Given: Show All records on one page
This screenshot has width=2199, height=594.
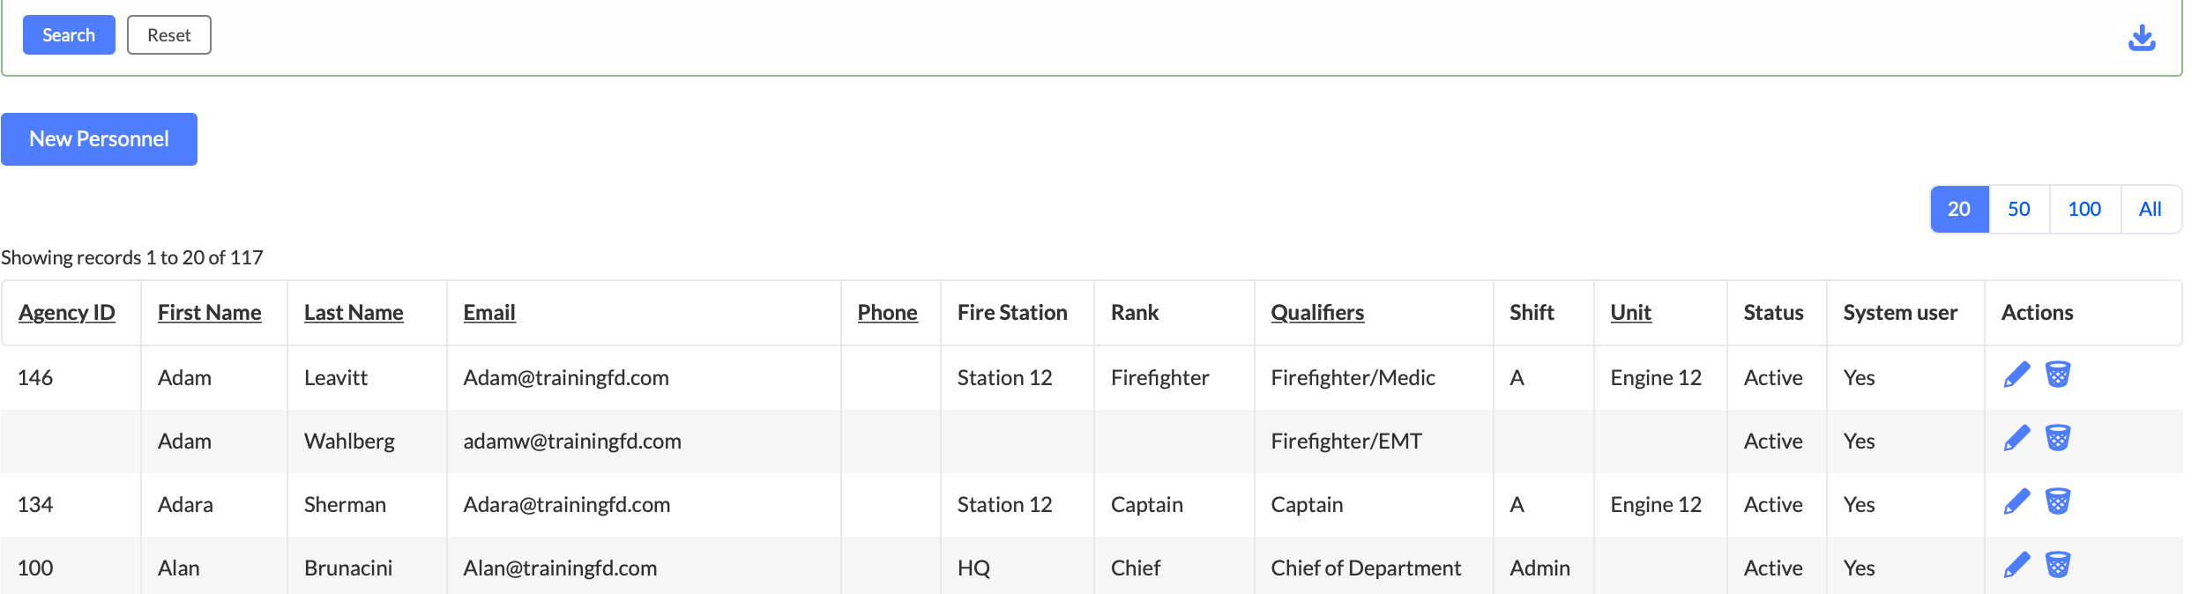Looking at the screenshot, I should pos(2151,209).
